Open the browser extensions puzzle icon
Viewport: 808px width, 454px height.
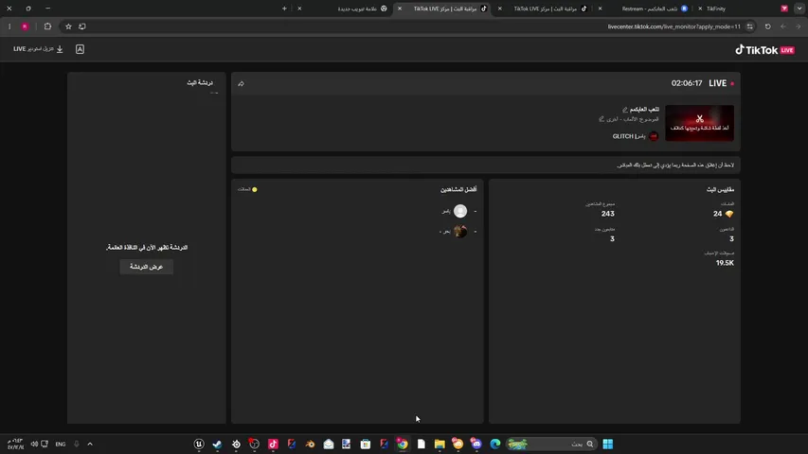click(x=48, y=26)
